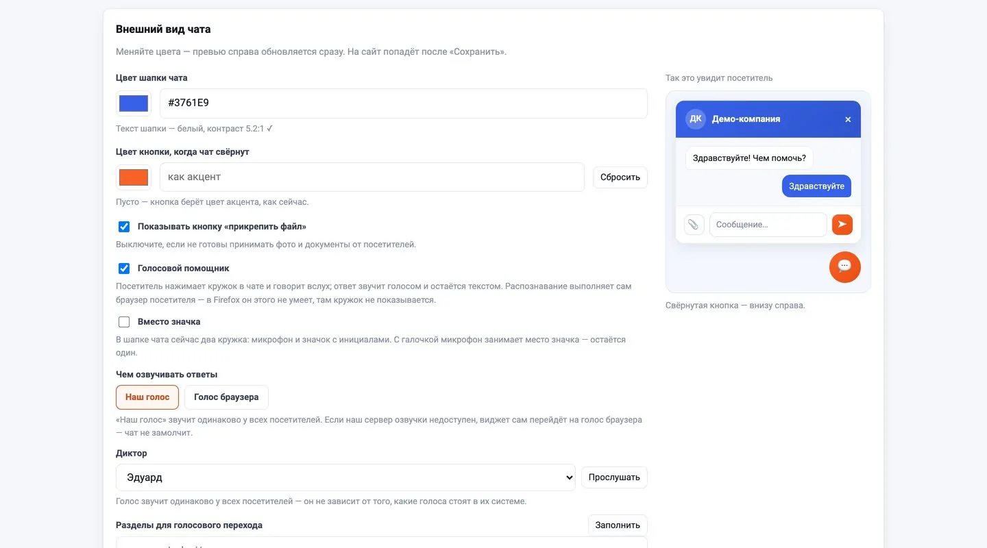Edit the #3761E9 hex color field
987x548 pixels.
click(x=404, y=103)
